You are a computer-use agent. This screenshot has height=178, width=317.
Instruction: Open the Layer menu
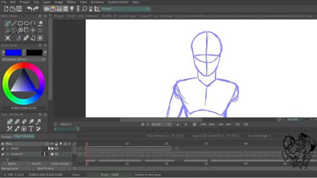click(x=47, y=2)
